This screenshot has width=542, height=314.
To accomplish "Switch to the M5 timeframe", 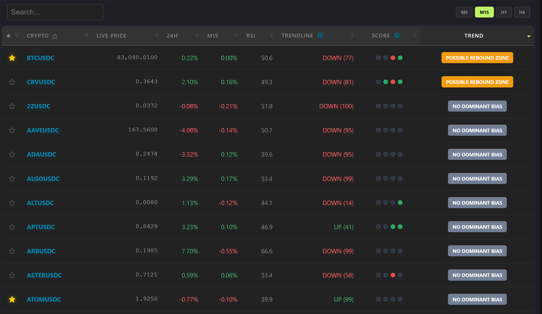I will click(x=464, y=12).
